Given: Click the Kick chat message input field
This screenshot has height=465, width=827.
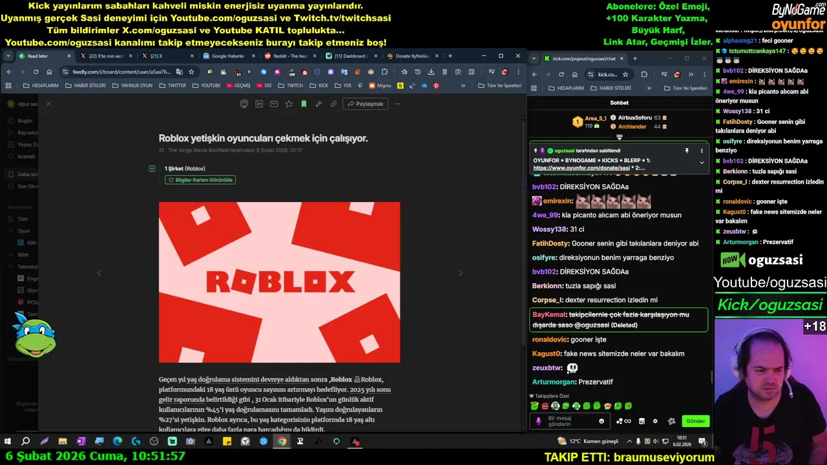Looking at the screenshot, I should click(x=569, y=421).
